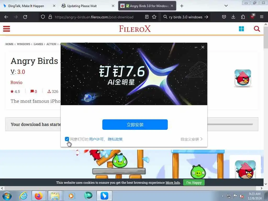Minimize the DingTalk installer dialog

pos(196,47)
